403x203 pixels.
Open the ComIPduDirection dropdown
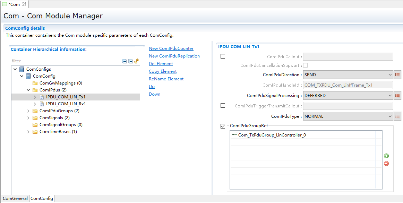(348, 75)
